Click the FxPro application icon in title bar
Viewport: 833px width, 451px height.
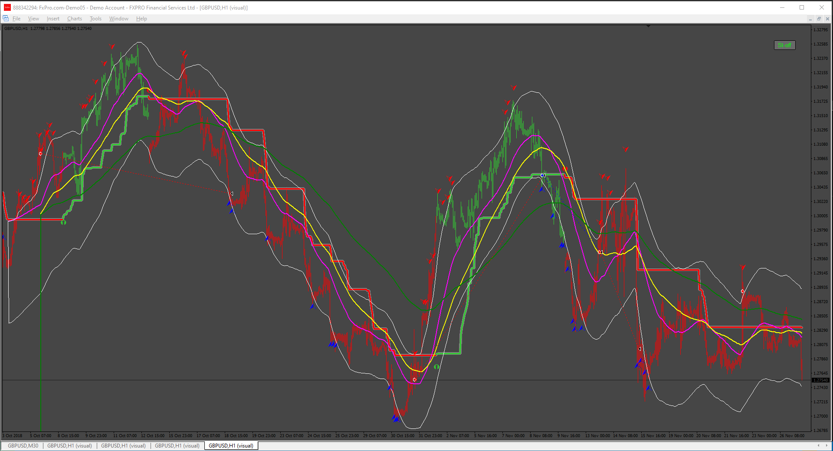7,7
